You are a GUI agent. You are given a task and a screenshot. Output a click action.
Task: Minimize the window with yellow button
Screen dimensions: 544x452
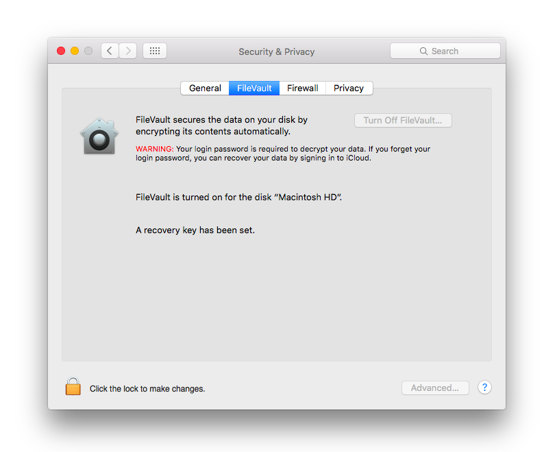click(75, 51)
